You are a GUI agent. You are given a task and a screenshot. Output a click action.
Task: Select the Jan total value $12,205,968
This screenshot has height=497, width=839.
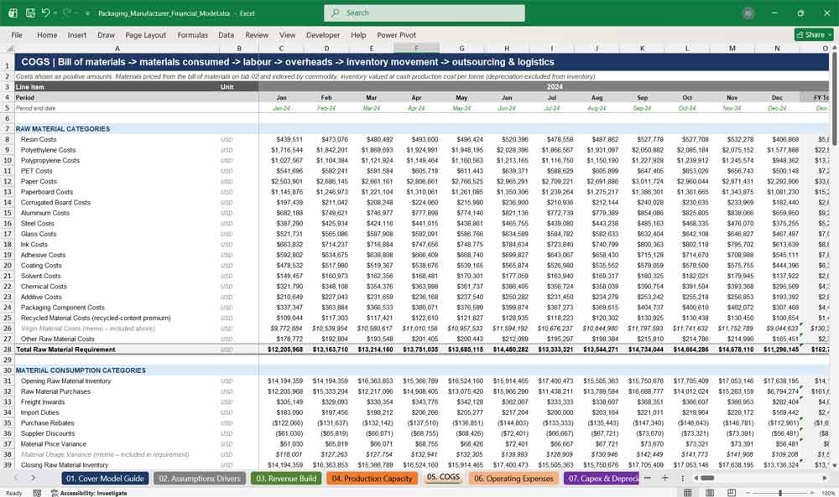pyautogui.click(x=281, y=349)
